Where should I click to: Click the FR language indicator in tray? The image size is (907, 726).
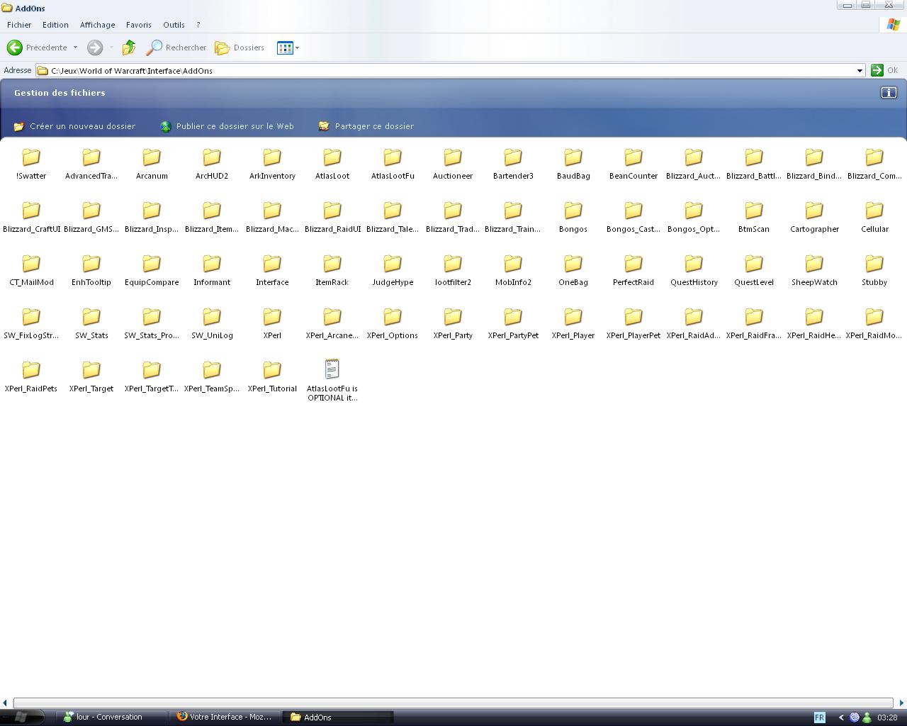819,717
